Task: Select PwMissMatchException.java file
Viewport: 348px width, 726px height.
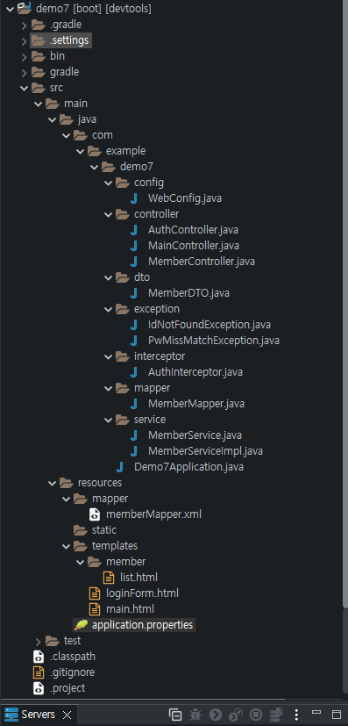Action: pos(214,341)
